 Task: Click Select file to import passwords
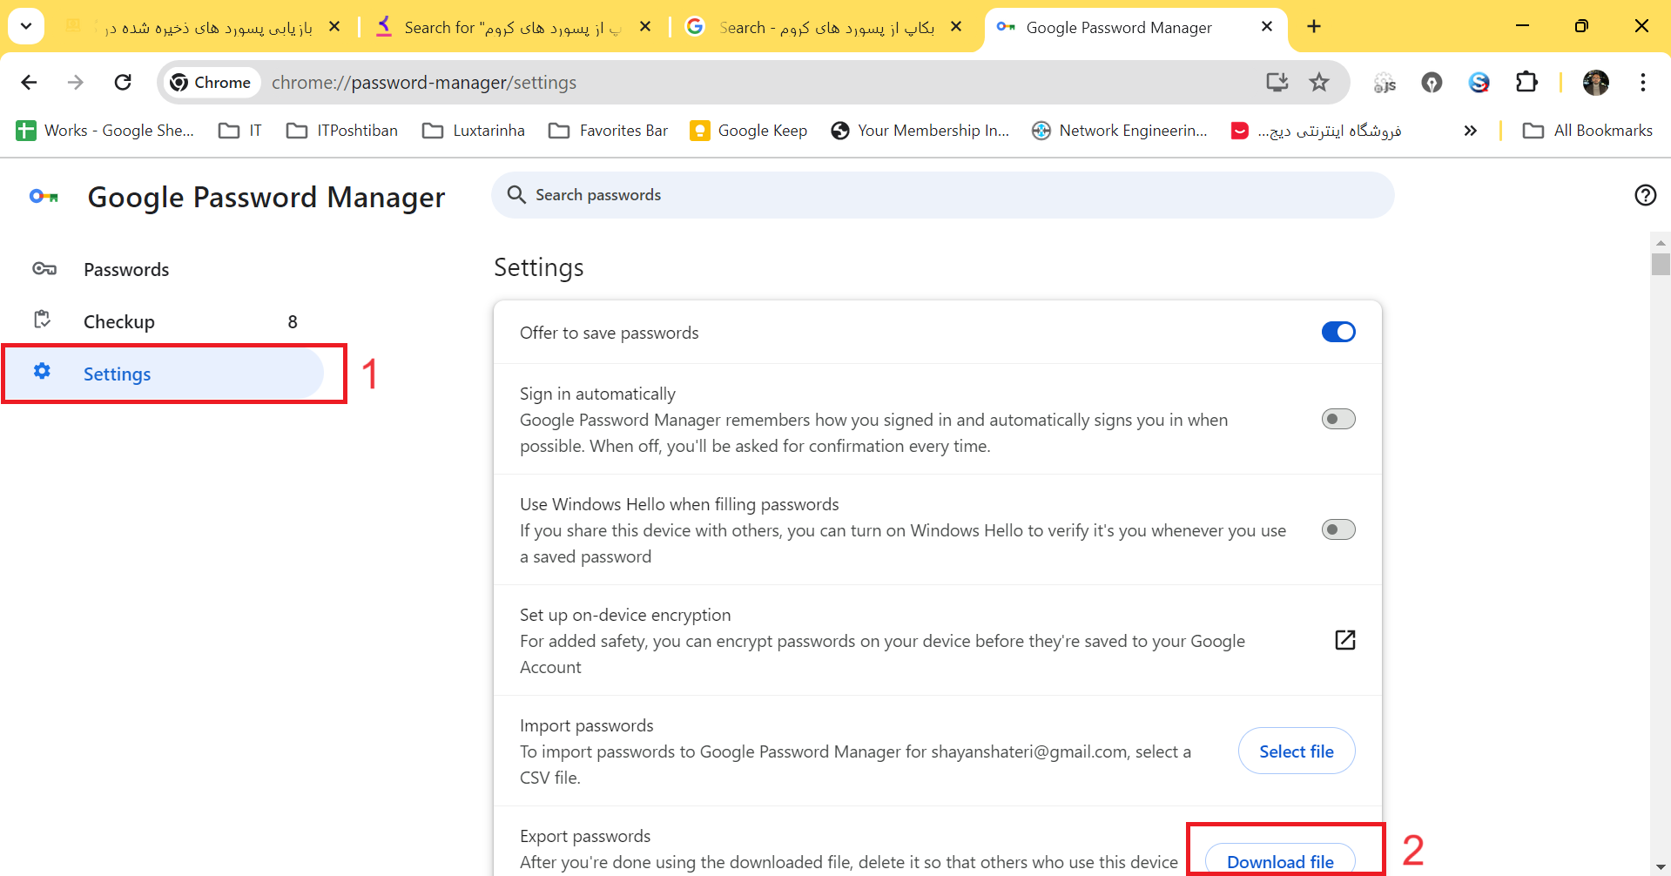pos(1297,751)
